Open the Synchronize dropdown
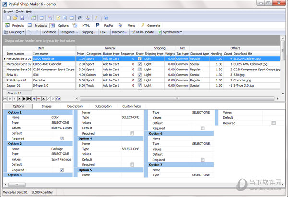 [170, 32]
